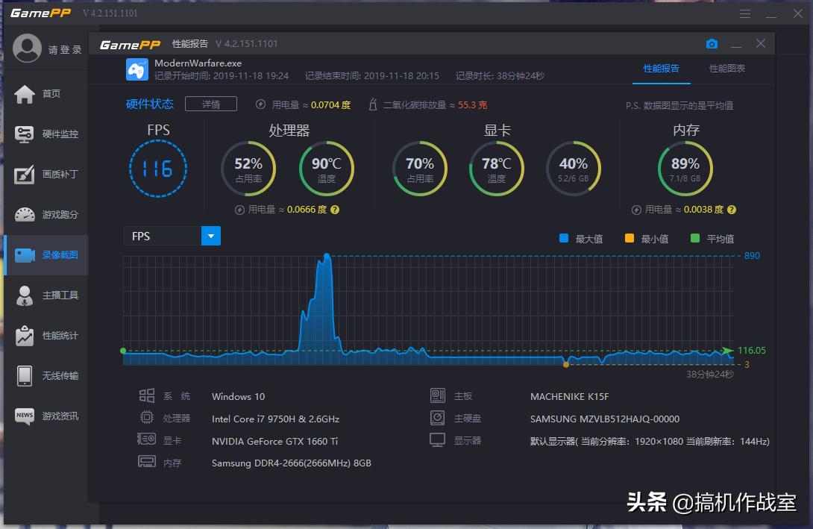Click the memory 89% ring gauge
813x529 pixels.
tap(685, 168)
